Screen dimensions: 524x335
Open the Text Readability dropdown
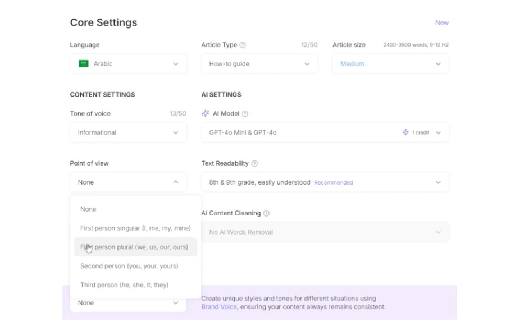pos(325,182)
